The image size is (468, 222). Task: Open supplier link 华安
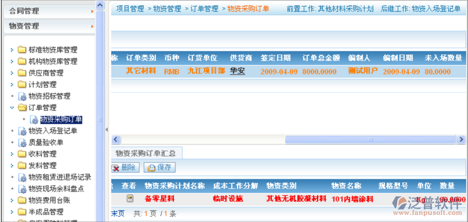(x=238, y=71)
